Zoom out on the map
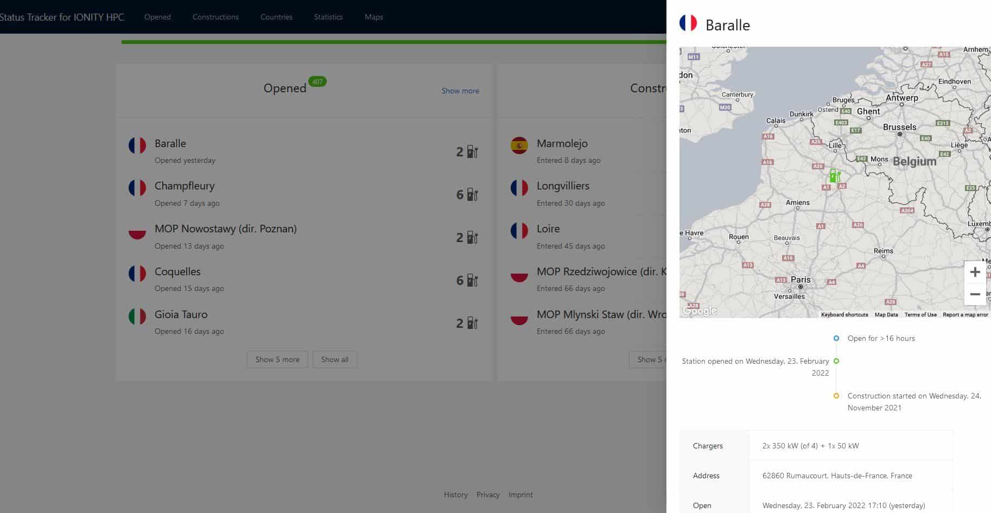This screenshot has width=991, height=513. pos(975,294)
